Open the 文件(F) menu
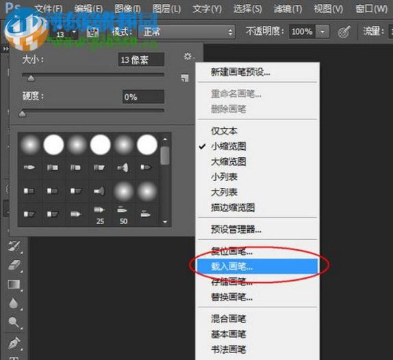The width and height of the screenshot is (393, 360). click(x=49, y=10)
